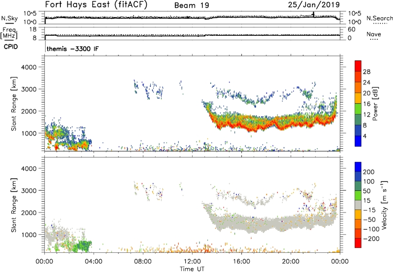
Task: Click the '18' frequency axis tick
Action: (32, 29)
